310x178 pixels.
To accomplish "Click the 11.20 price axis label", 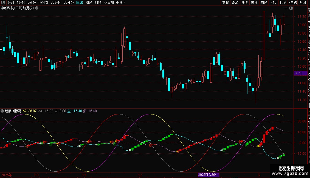I will [x=302, y=100].
